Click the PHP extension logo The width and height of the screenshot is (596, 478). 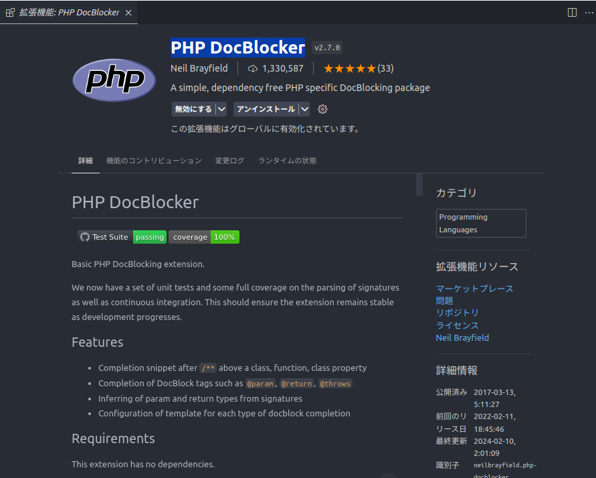coord(114,80)
